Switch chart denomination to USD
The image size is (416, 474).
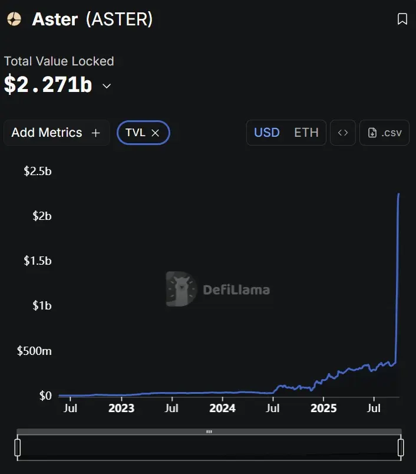[x=266, y=133]
